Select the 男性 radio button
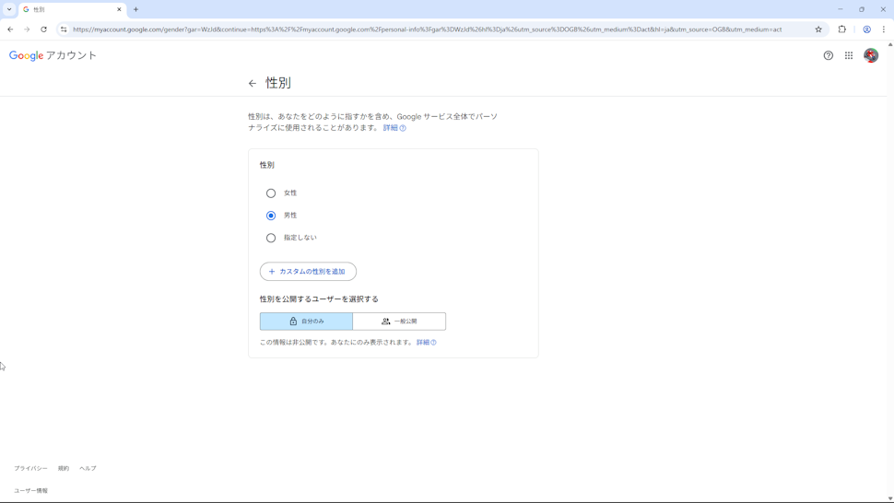The image size is (894, 503). (x=271, y=216)
